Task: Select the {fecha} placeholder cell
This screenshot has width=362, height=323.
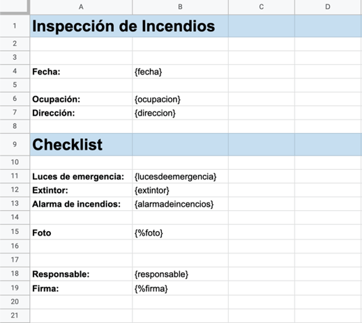Action: (180, 72)
